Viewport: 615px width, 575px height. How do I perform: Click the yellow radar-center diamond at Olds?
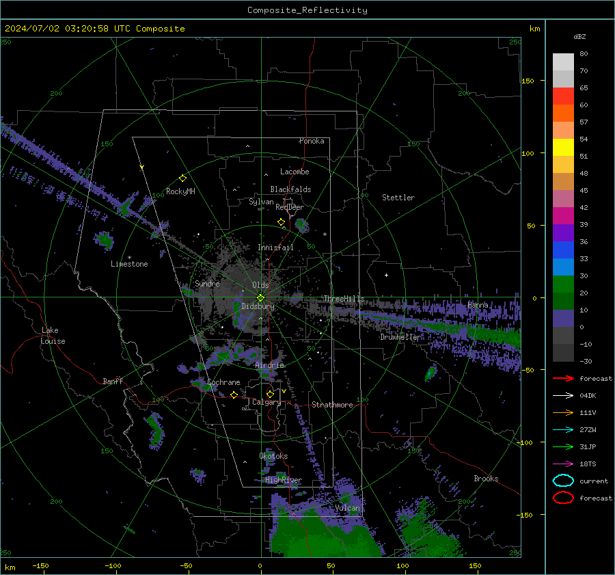(x=260, y=298)
